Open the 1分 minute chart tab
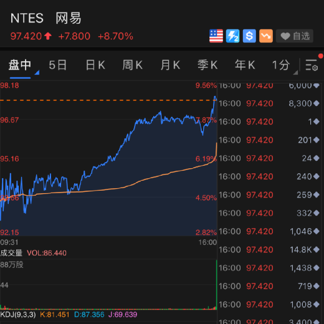 [x=281, y=65]
